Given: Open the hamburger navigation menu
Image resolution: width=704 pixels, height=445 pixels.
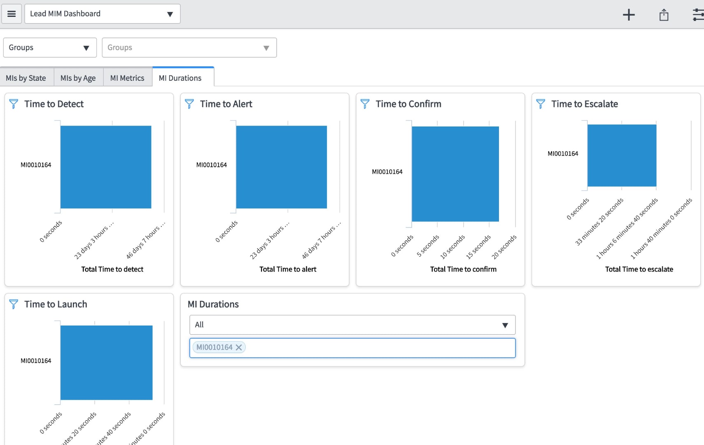Looking at the screenshot, I should pyautogui.click(x=11, y=13).
